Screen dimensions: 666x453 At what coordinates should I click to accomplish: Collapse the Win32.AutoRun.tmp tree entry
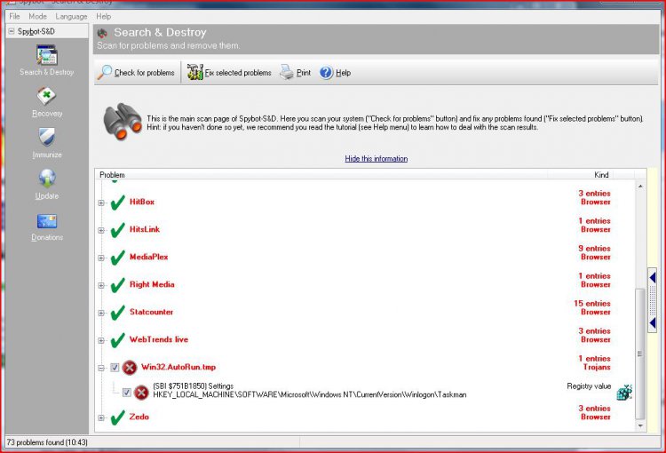pos(101,368)
